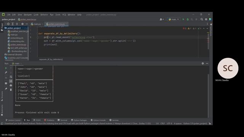Open run configuration wrench in Run panel

click(x=6, y=73)
